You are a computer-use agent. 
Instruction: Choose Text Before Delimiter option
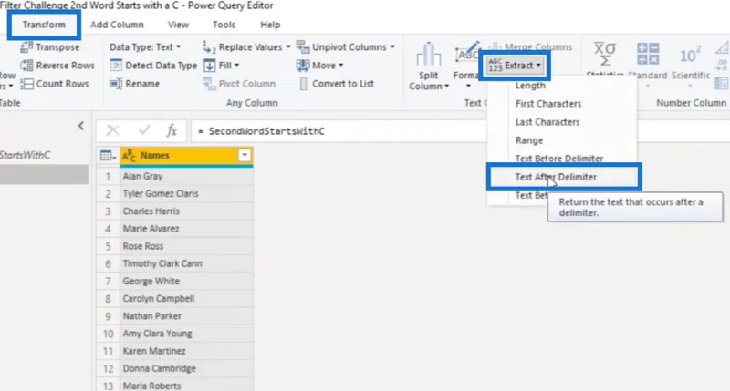559,159
